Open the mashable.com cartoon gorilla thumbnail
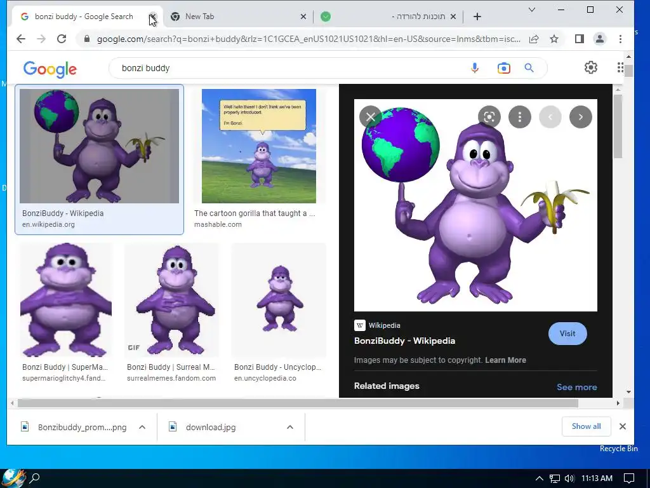Image resolution: width=650 pixels, height=488 pixels. point(259,146)
